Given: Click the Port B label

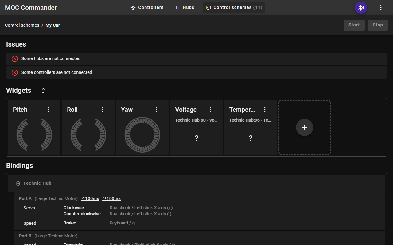Looking at the screenshot, I should point(25,236).
